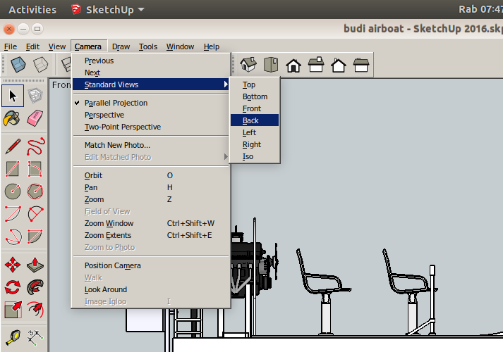Select the Dimension tool
Image resolution: width=503 pixels, height=352 pixels.
[35, 338]
